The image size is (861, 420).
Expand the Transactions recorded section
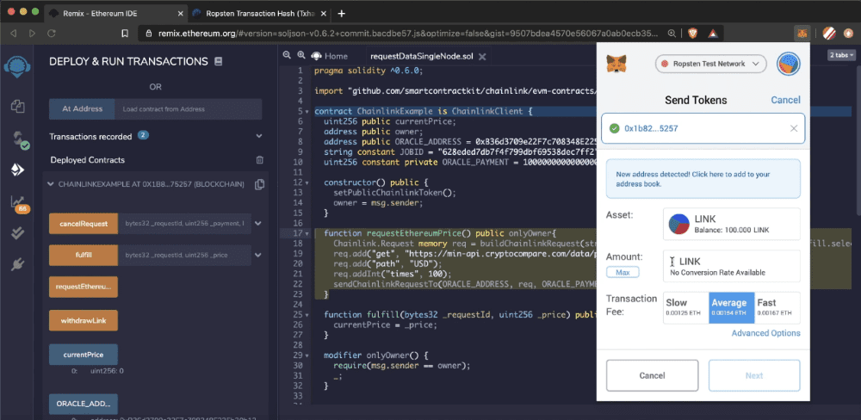259,136
